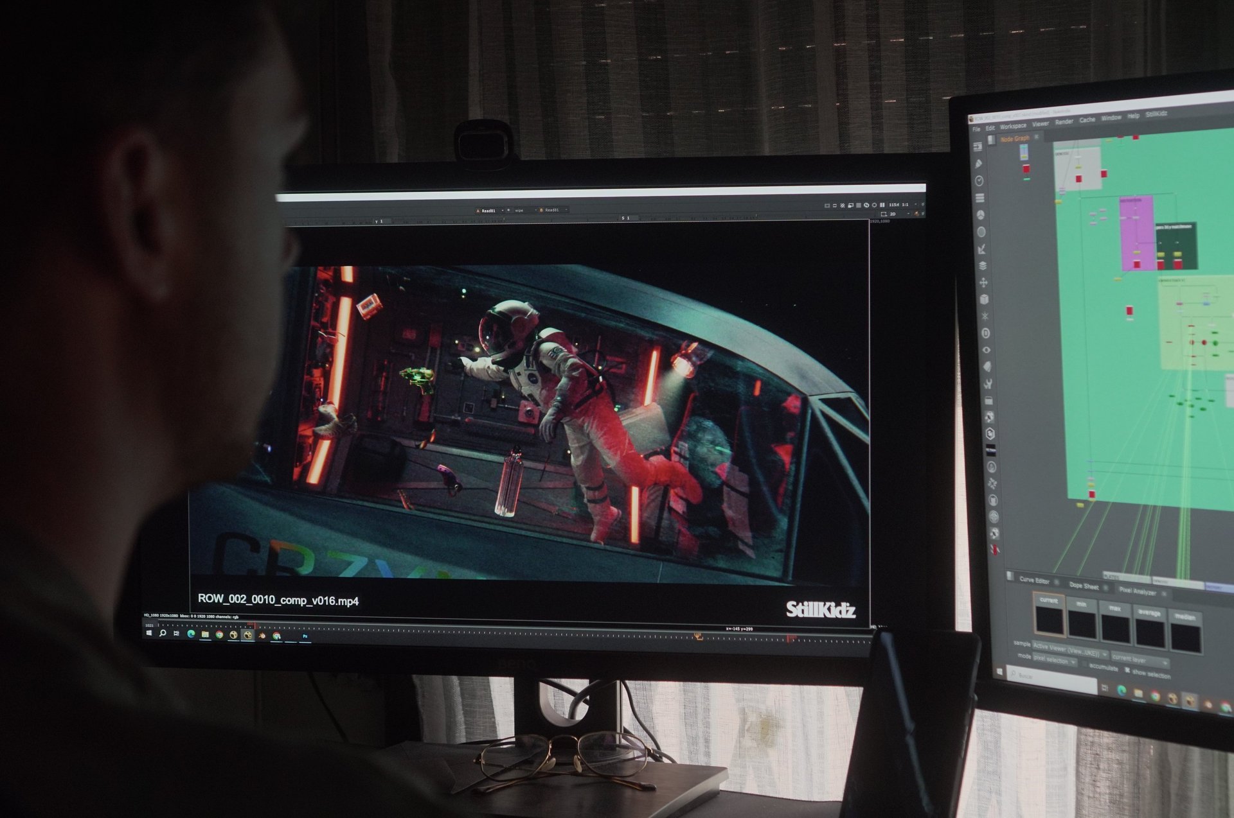Switch to the Dope Sheet tab
1234x818 pixels.
coord(1084,586)
